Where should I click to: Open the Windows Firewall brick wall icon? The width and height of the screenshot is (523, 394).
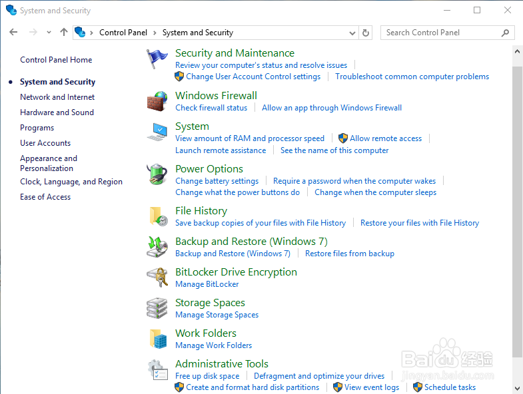point(157,101)
